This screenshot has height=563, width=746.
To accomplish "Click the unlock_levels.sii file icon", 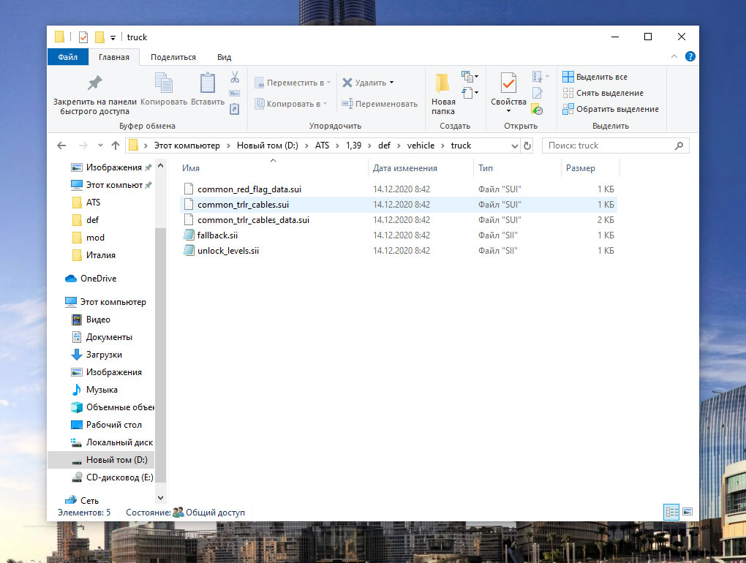I will [x=189, y=251].
